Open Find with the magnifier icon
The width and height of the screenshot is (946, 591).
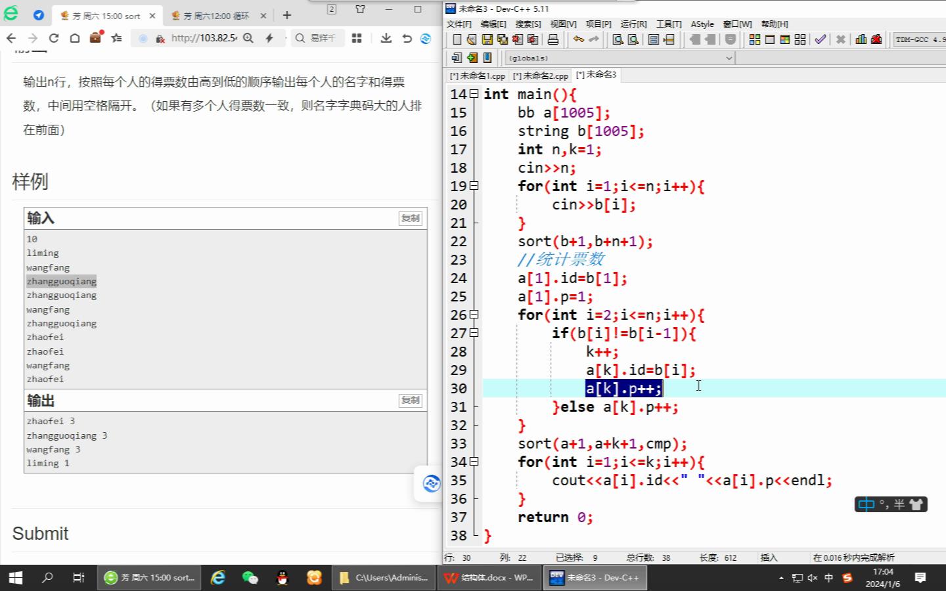click(x=618, y=39)
